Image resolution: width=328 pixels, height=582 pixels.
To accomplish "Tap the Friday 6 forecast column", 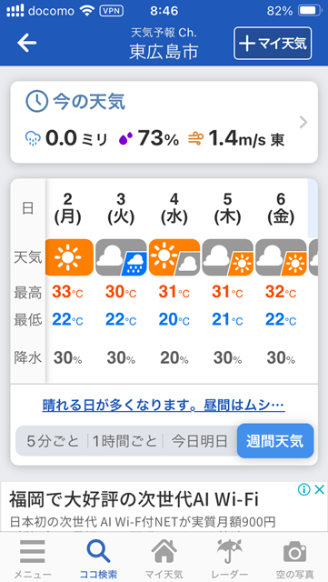I will [281, 281].
